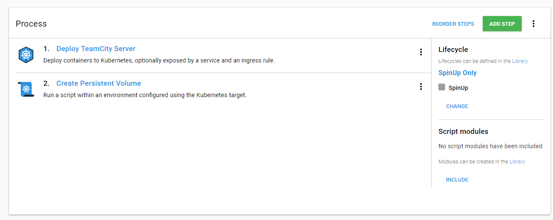
Task: Click REORDER STEPS
Action: [453, 24]
